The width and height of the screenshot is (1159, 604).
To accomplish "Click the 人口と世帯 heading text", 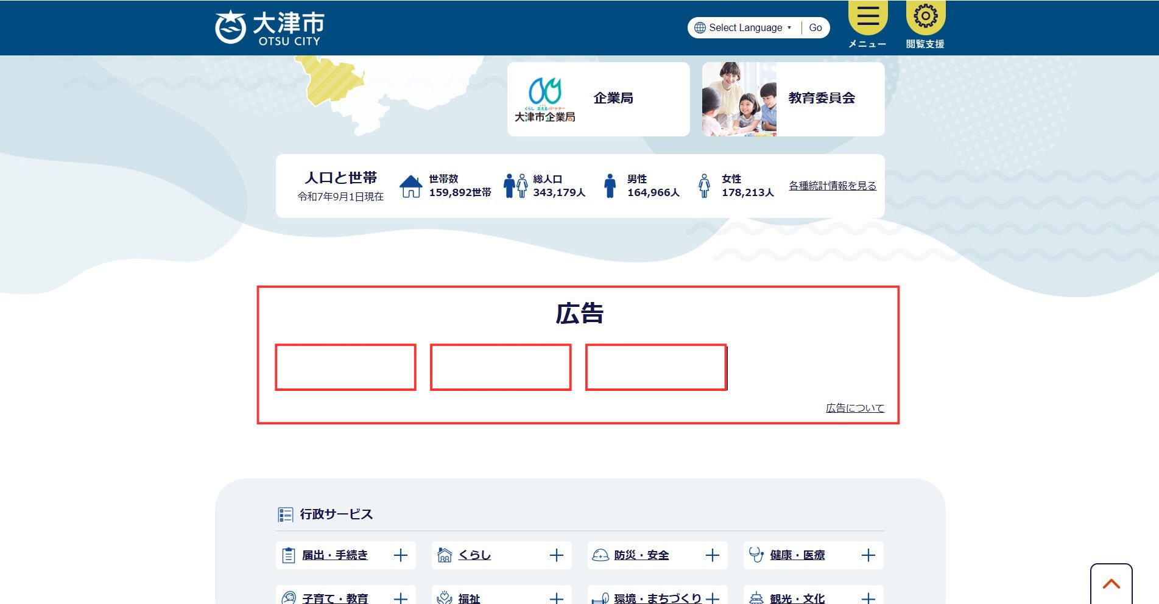I will (x=341, y=178).
